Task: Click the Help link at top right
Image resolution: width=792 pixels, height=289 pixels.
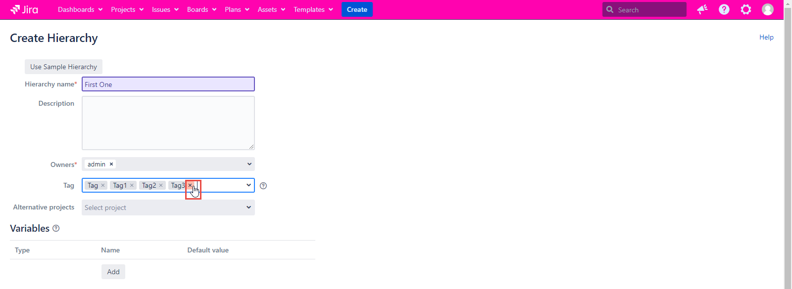Action: coord(766,37)
